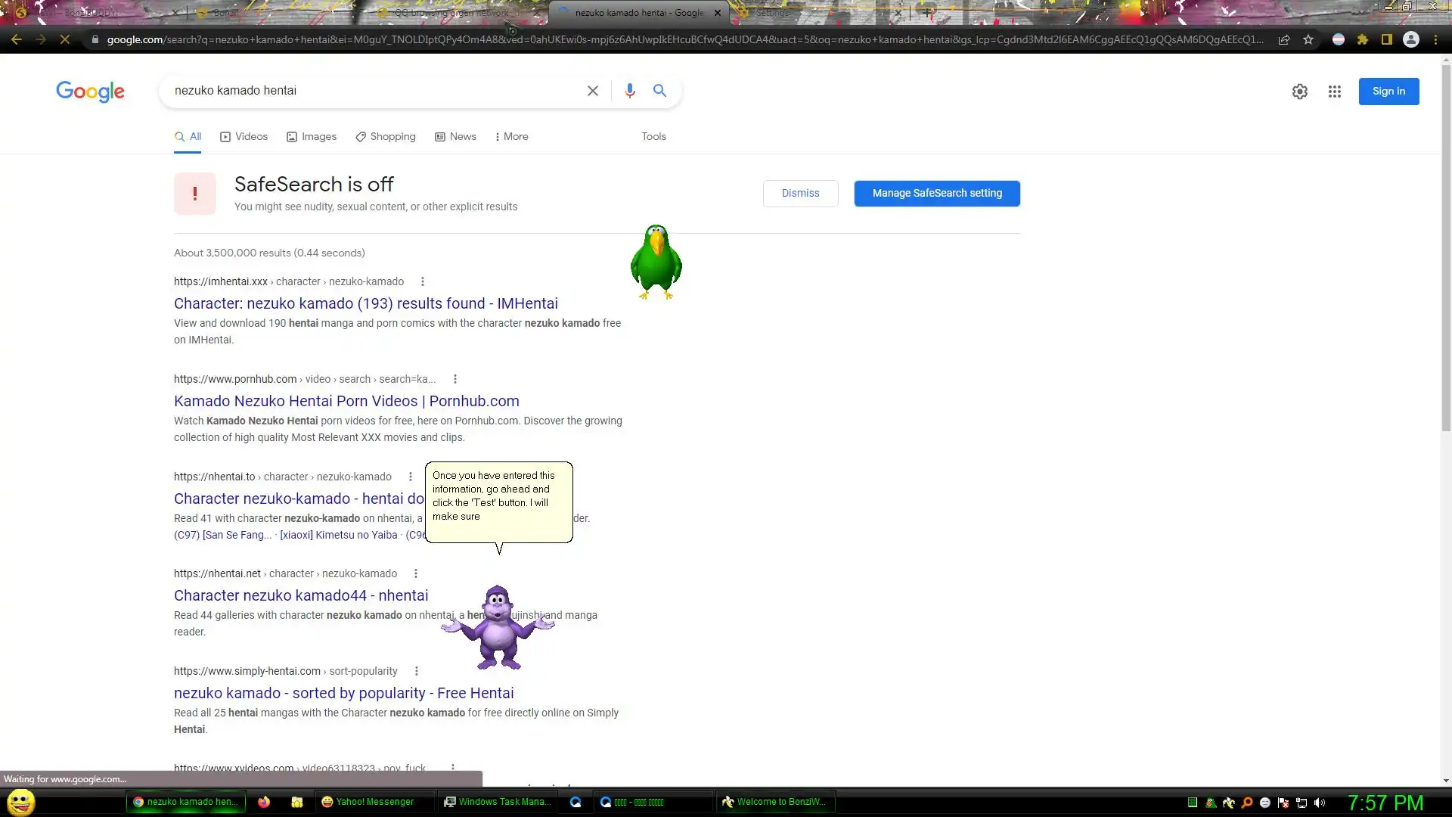Bookmark this page with the star icon
Viewport: 1452px width, 817px height.
pyautogui.click(x=1308, y=39)
